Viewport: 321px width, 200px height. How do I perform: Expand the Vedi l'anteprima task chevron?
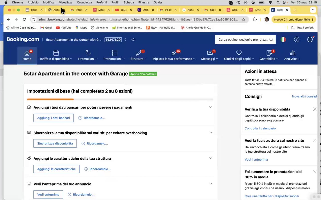pos(211,184)
